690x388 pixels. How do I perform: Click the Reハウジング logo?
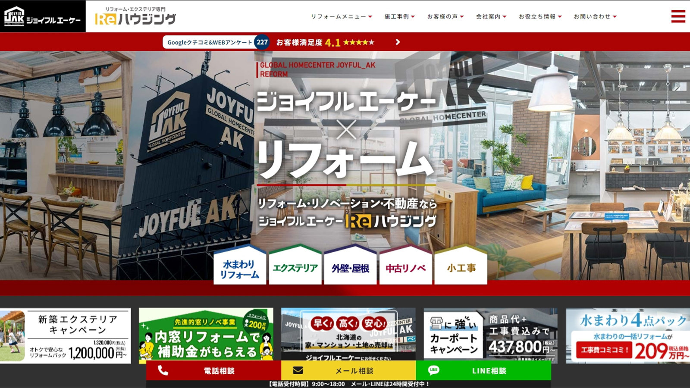(x=135, y=19)
